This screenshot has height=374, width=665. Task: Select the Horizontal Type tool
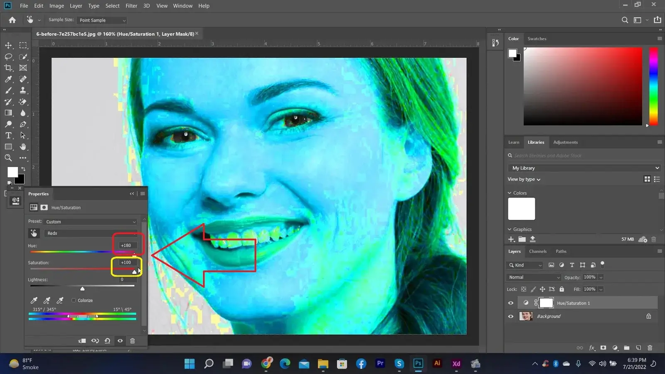[8, 135]
